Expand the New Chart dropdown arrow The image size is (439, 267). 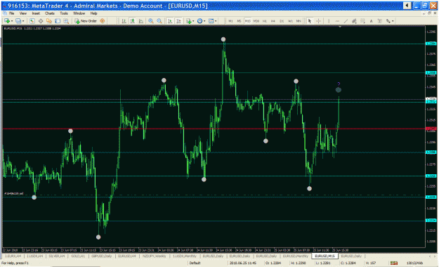[x=12, y=21]
